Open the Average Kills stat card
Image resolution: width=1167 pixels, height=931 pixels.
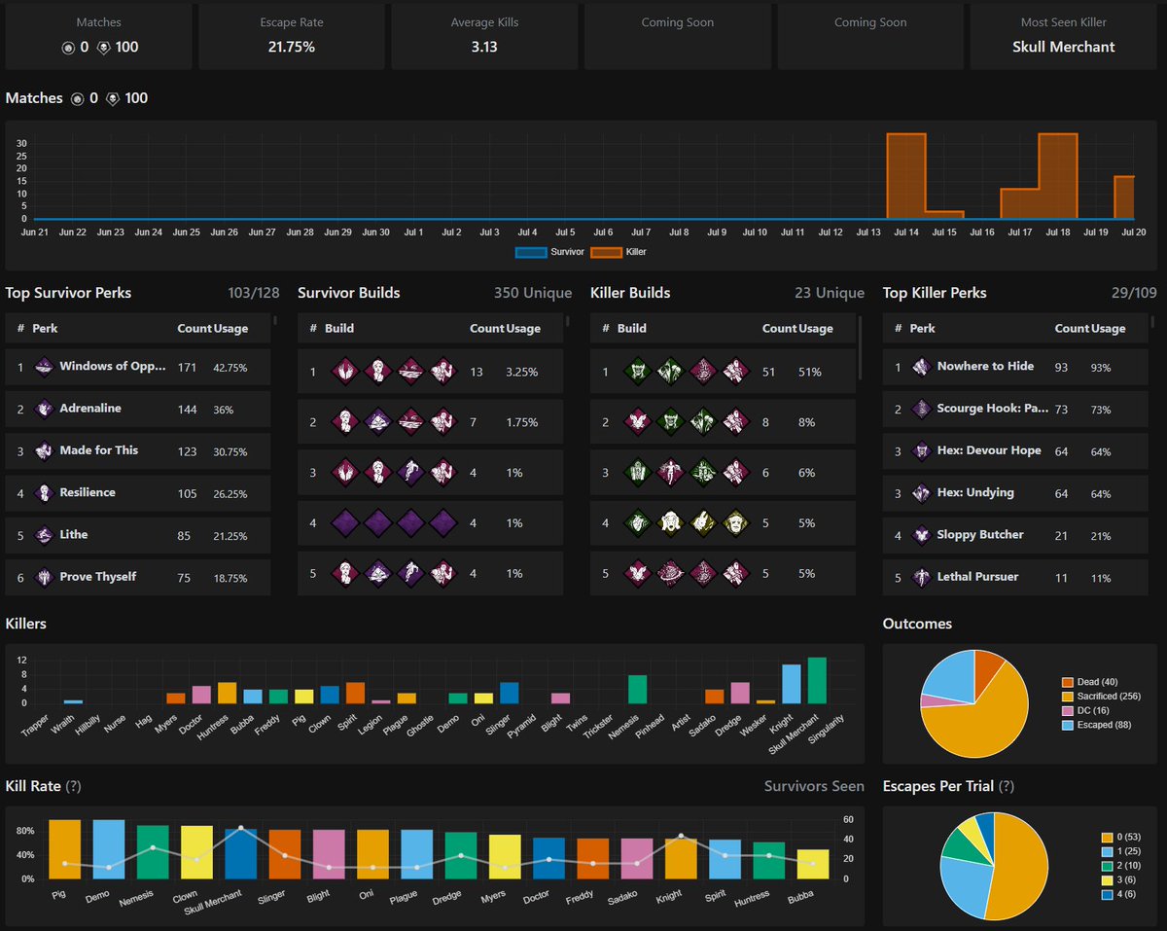484,36
